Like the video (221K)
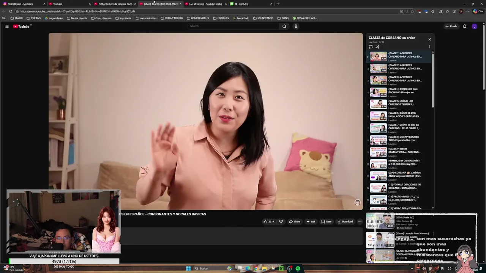This screenshot has width=486, height=273. (269, 221)
